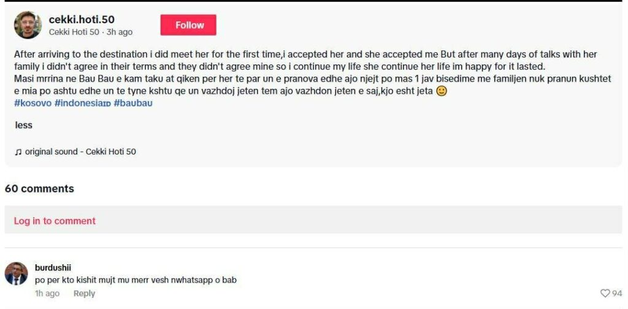Viewport: 628px width, 309px height.
Task: Open the original sound by Cekki Hoti 50
Action: [80, 151]
